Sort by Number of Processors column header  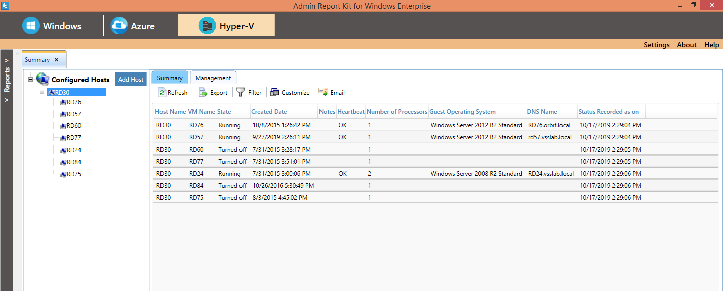397,112
